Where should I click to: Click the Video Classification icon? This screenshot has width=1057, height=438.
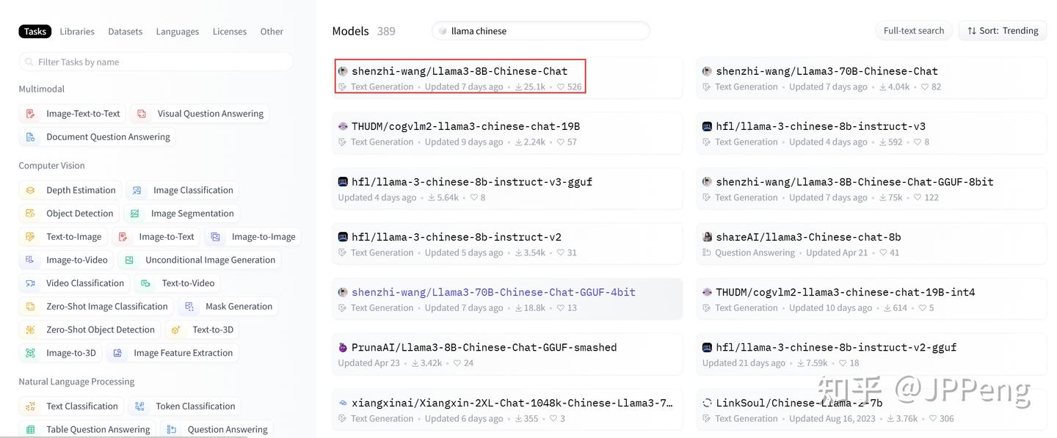click(31, 283)
